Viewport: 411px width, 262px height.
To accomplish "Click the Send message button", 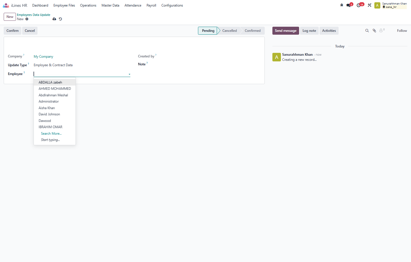I will click(286, 31).
